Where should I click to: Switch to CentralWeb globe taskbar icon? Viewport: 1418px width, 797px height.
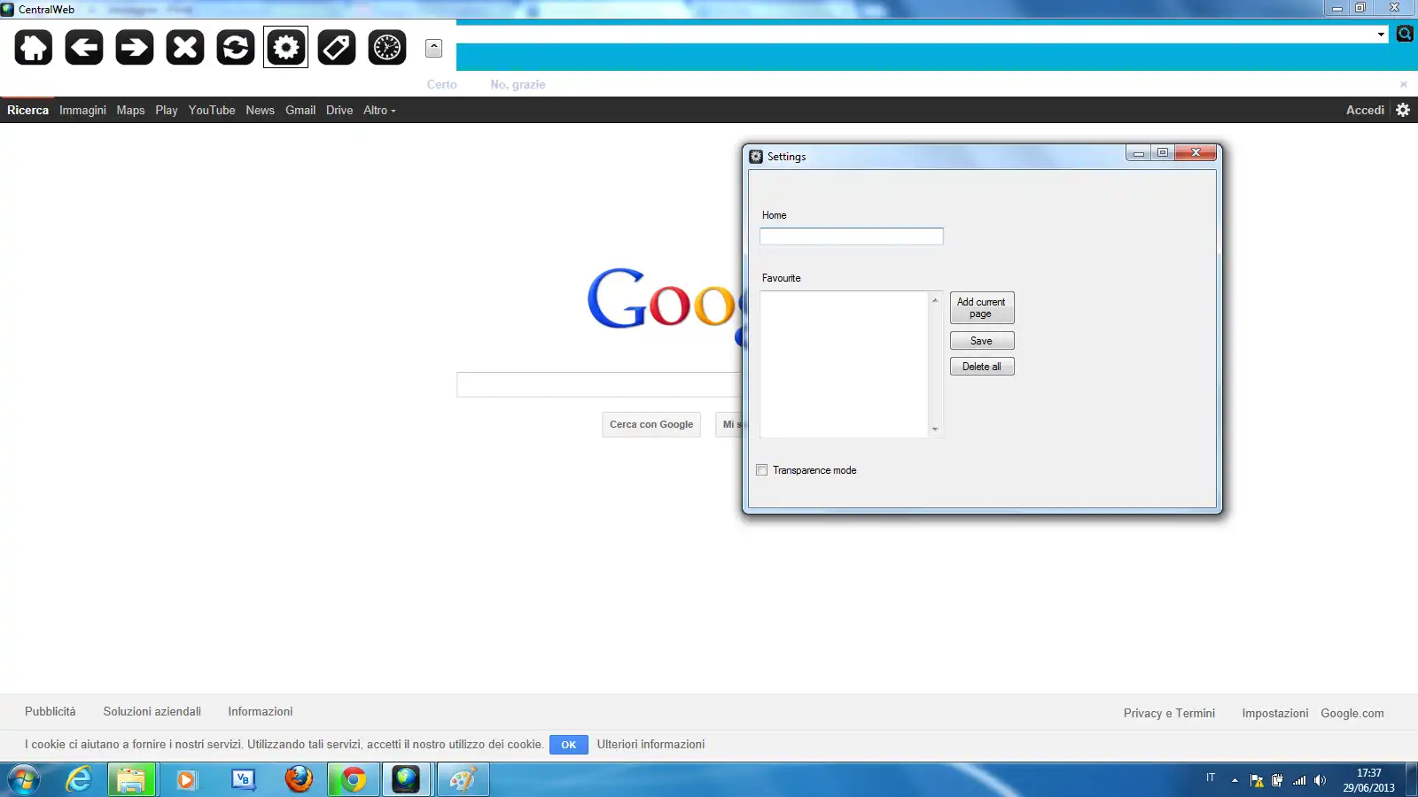pyautogui.click(x=407, y=779)
